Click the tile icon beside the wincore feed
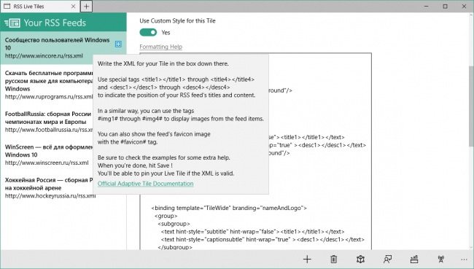 [118, 44]
